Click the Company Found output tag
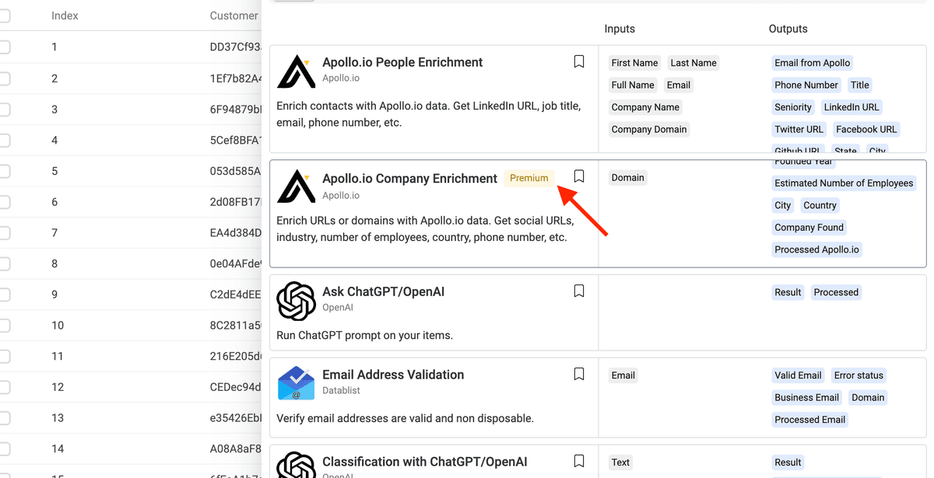Viewport: 934px width, 478px height. (809, 228)
